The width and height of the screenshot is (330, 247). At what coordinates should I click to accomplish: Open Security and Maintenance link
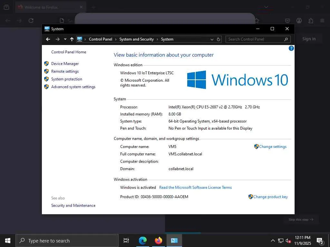73,206
